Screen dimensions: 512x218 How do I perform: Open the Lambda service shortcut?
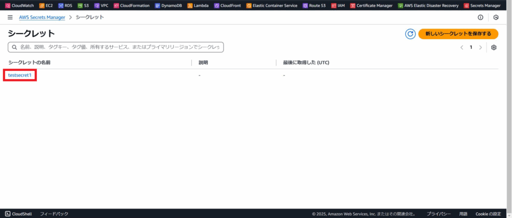click(197, 5)
